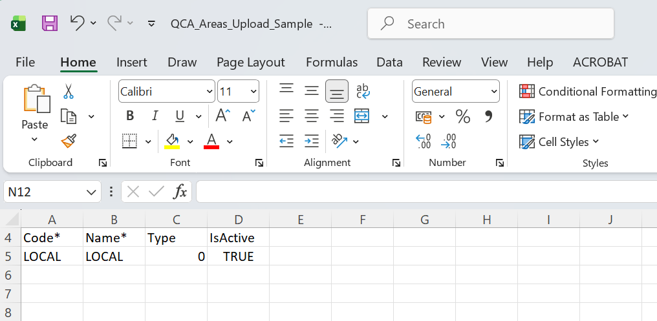Click the Merge & Center icon

(362, 116)
